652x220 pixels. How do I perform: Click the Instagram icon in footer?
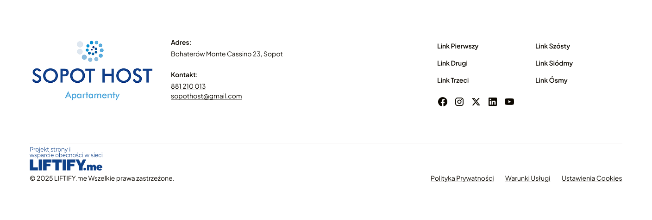click(459, 102)
